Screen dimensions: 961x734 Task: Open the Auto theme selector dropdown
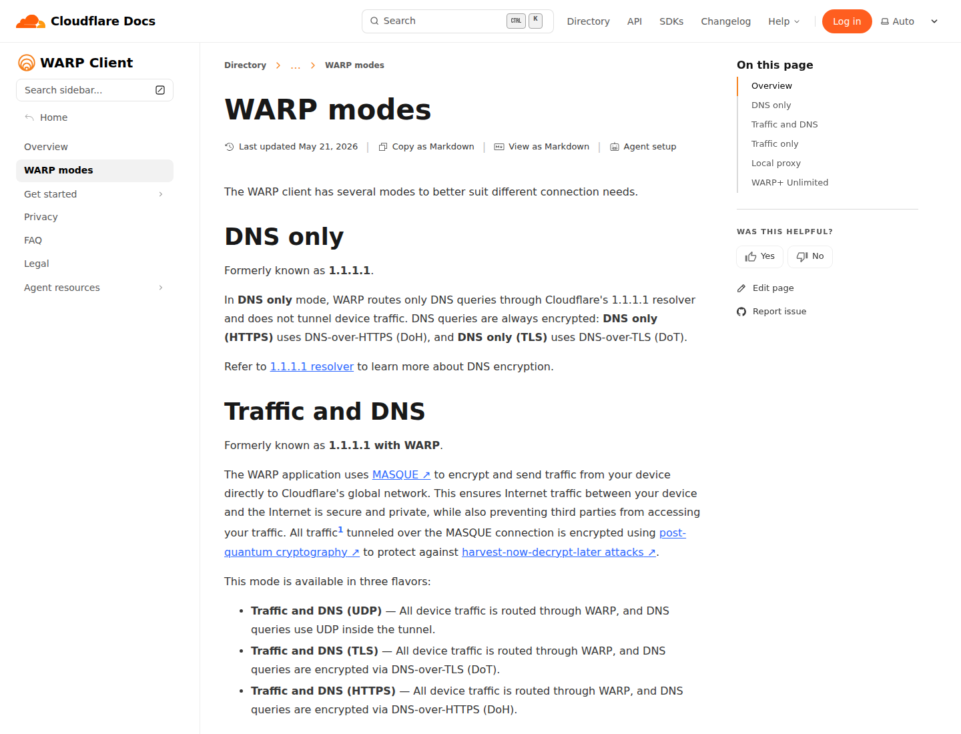point(910,21)
